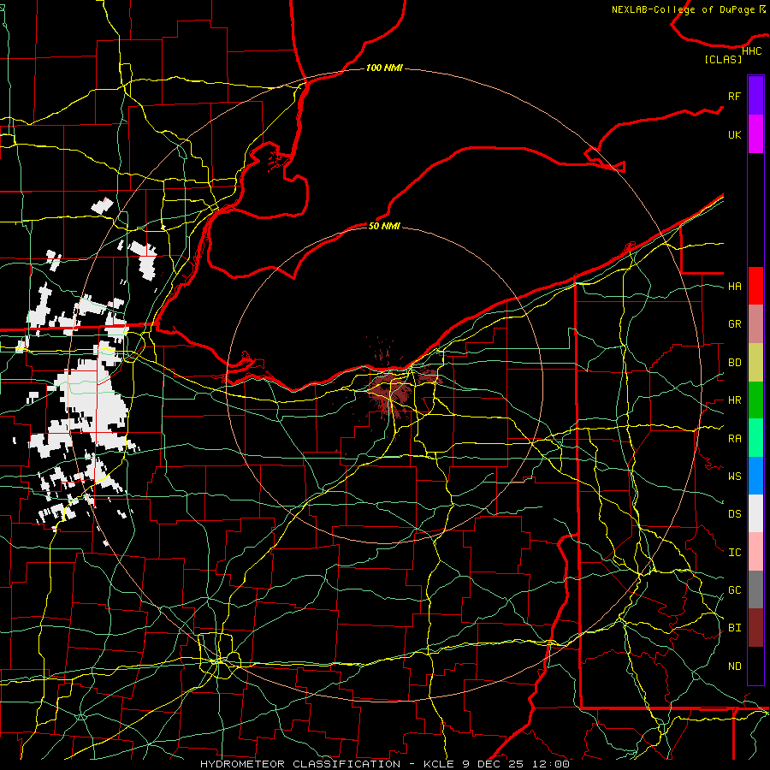Click the 50 NMI range ring label
770x770 pixels.
click(x=384, y=226)
